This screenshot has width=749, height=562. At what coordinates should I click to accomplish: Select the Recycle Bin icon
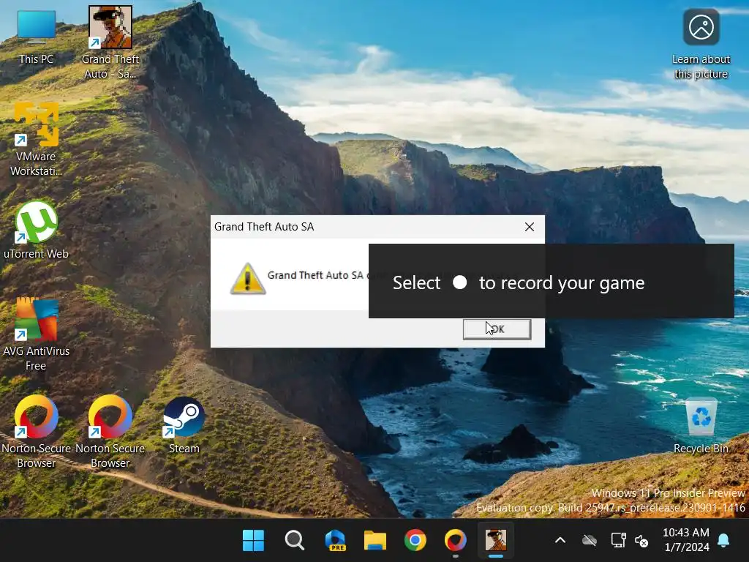pyautogui.click(x=701, y=425)
